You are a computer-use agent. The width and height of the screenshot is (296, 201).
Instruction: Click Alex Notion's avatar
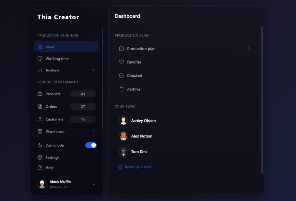(123, 136)
